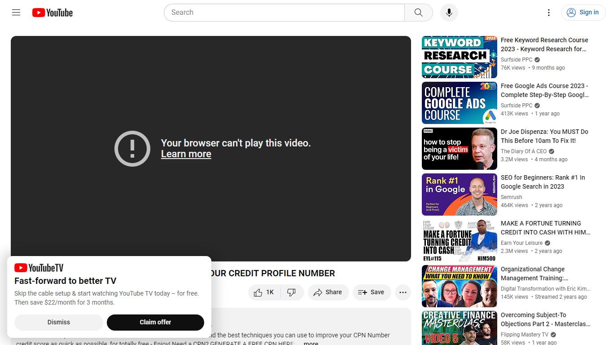Focus the Search input field
This screenshot has height=345, width=613.
pos(284,13)
